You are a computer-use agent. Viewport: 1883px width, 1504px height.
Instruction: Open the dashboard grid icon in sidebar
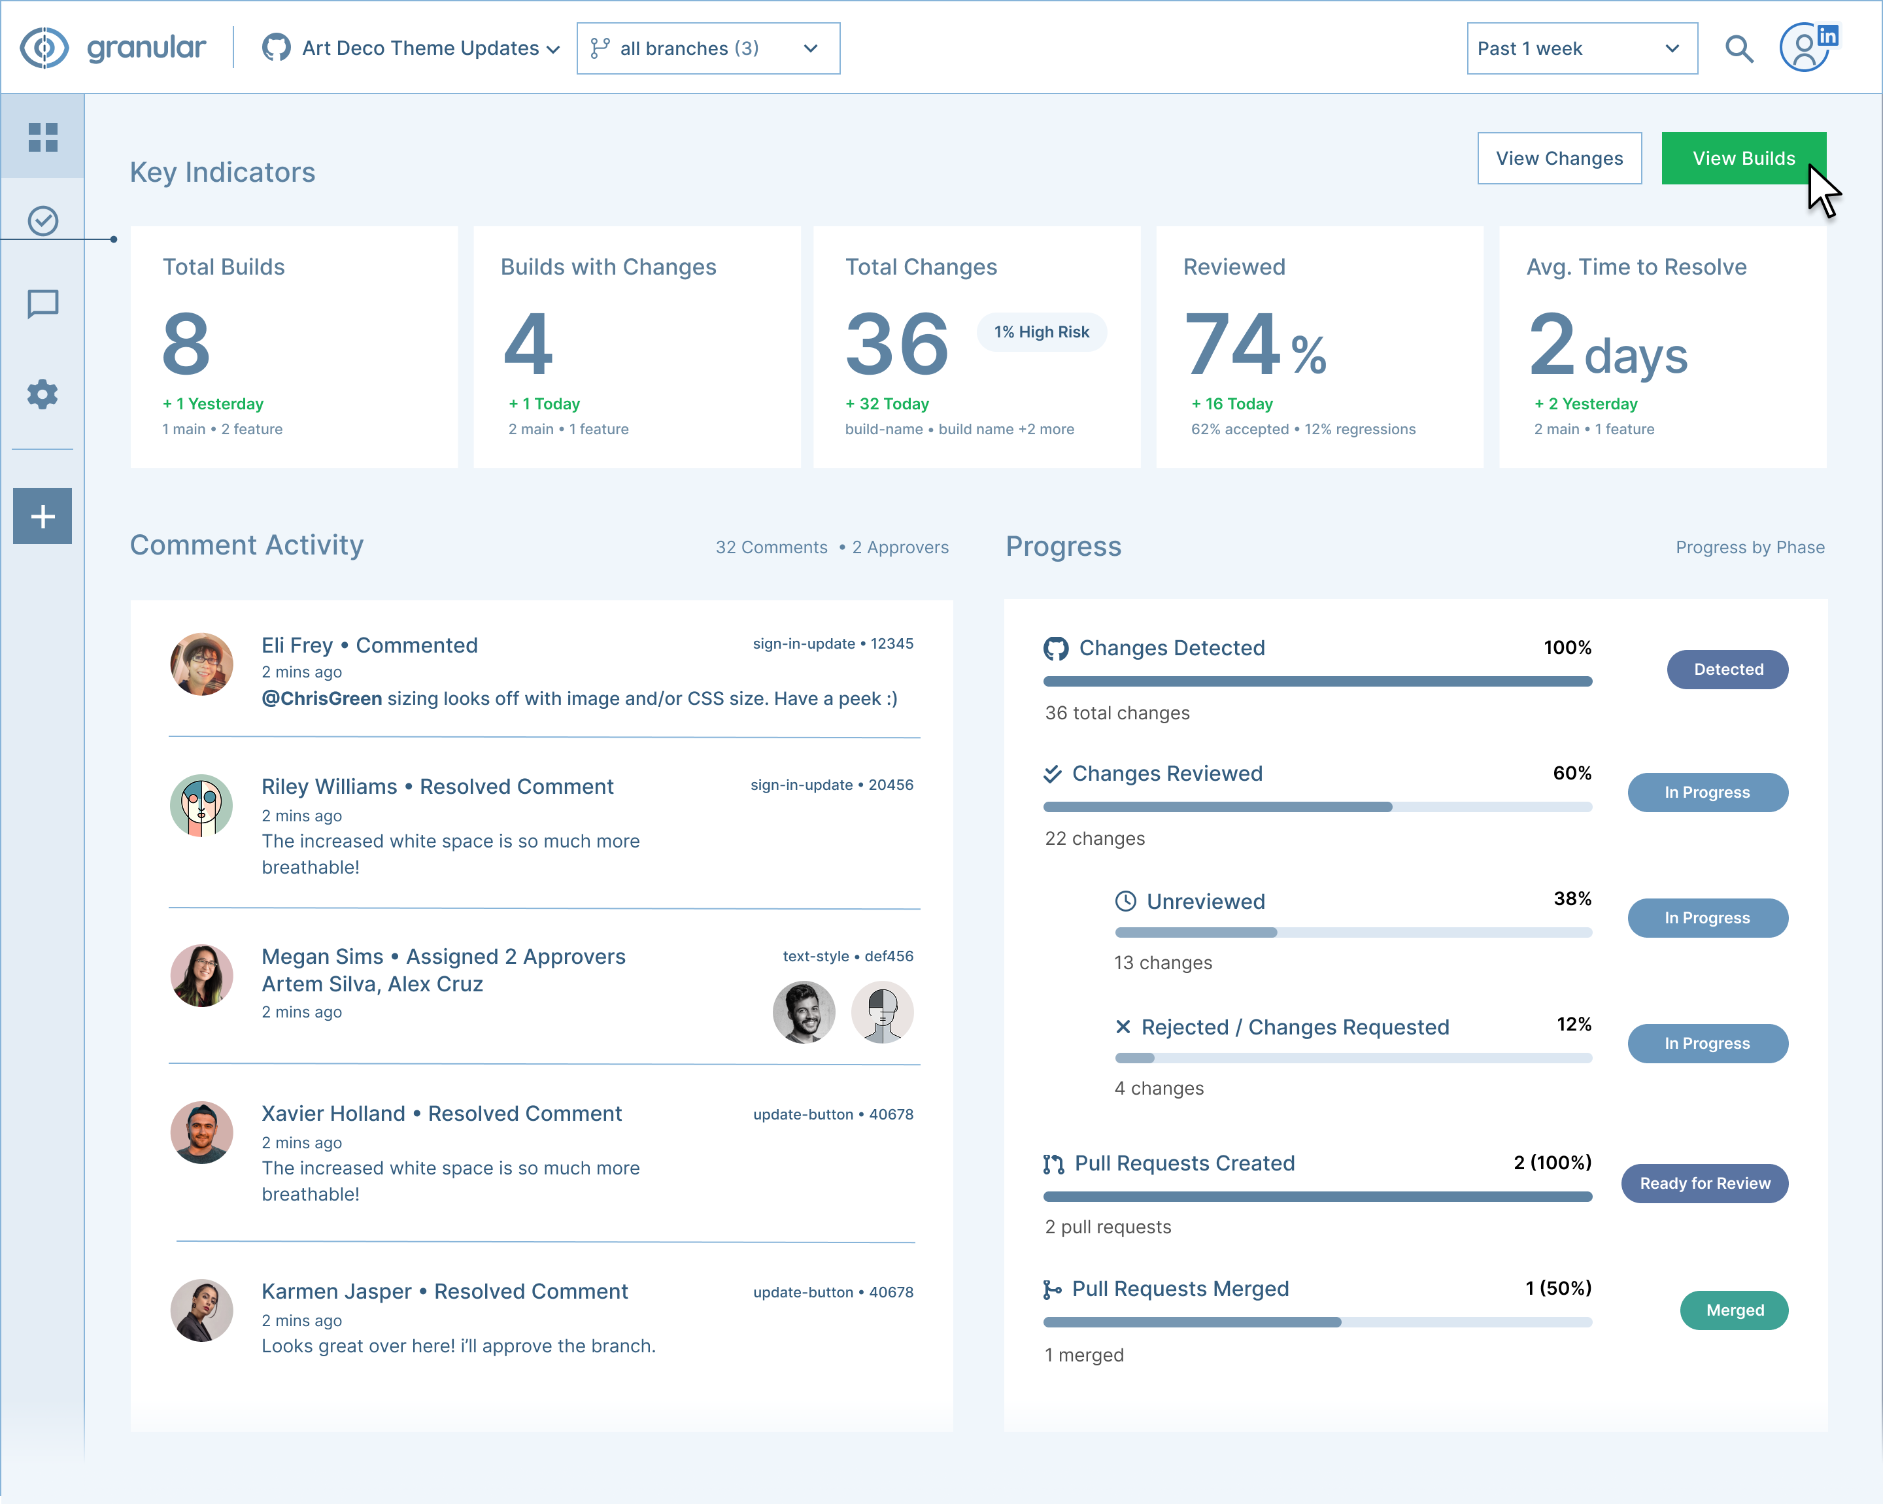[42, 137]
